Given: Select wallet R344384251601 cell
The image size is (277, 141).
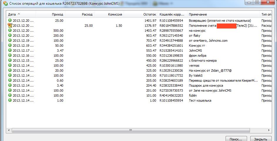Looking at the screenshot, I should [171, 46].
